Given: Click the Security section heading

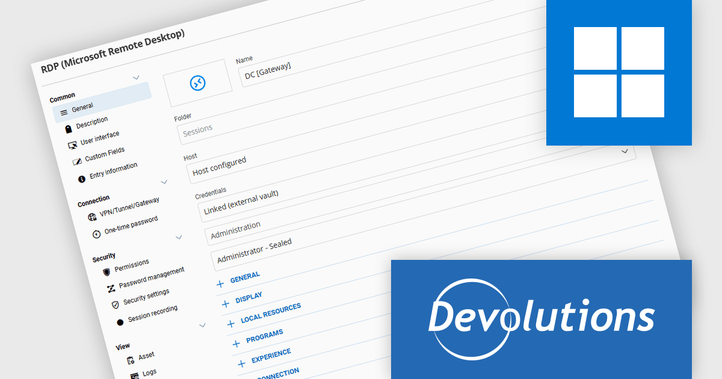Looking at the screenshot, I should [x=104, y=257].
